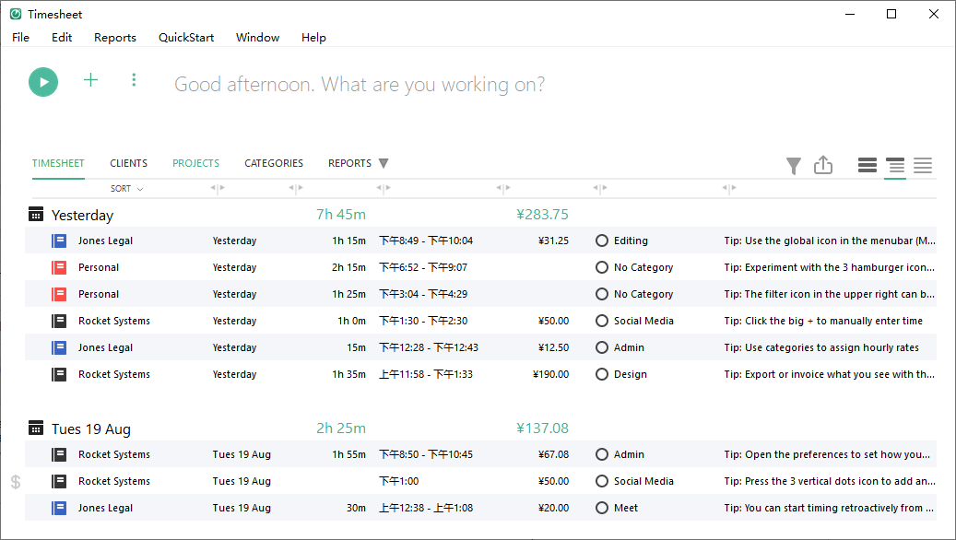Open the filter funnel icon
Image resolution: width=956 pixels, height=540 pixels.
click(793, 166)
